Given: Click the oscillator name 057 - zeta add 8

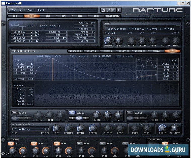Looking at the screenshot, I should pos(44,26).
